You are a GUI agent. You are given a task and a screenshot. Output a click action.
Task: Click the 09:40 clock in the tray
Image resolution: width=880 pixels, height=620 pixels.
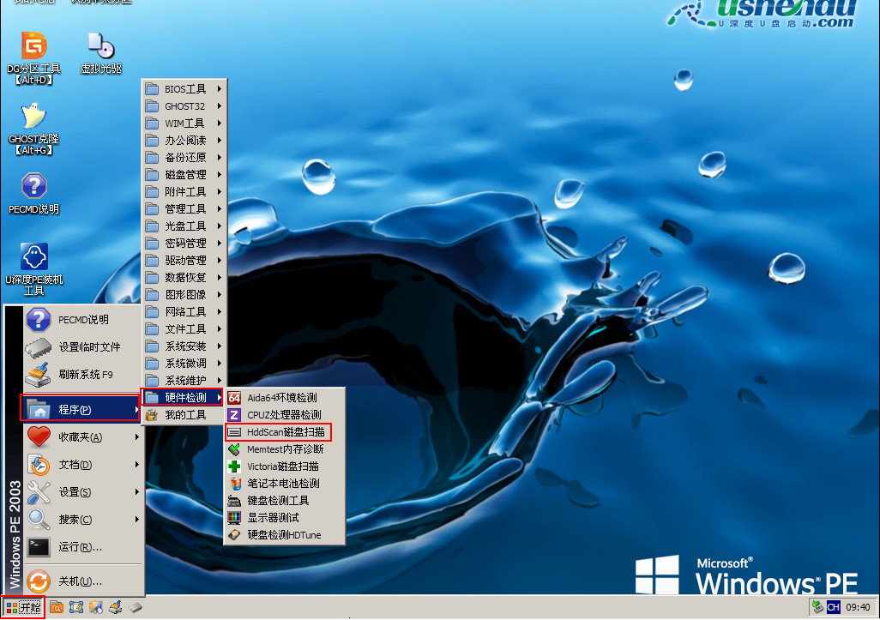[858, 607]
